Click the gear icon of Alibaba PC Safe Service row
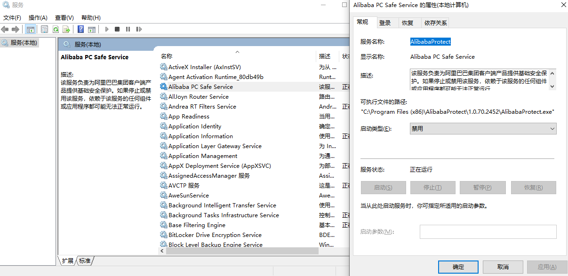Image resolution: width=568 pixels, height=276 pixels. (x=164, y=87)
